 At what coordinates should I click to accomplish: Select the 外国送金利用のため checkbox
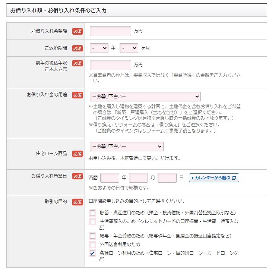[92, 245]
